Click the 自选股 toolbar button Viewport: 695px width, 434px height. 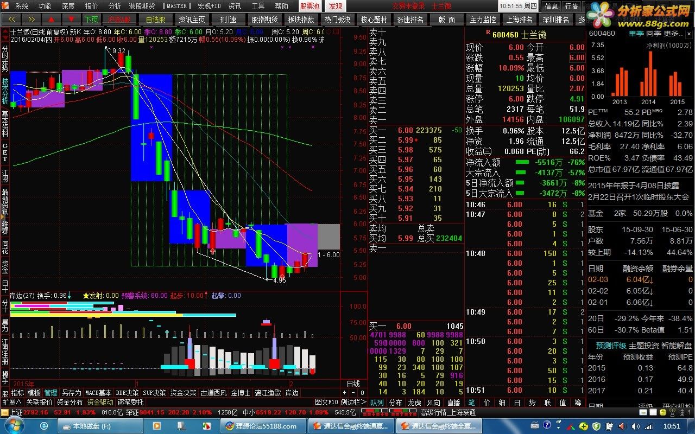(155, 19)
